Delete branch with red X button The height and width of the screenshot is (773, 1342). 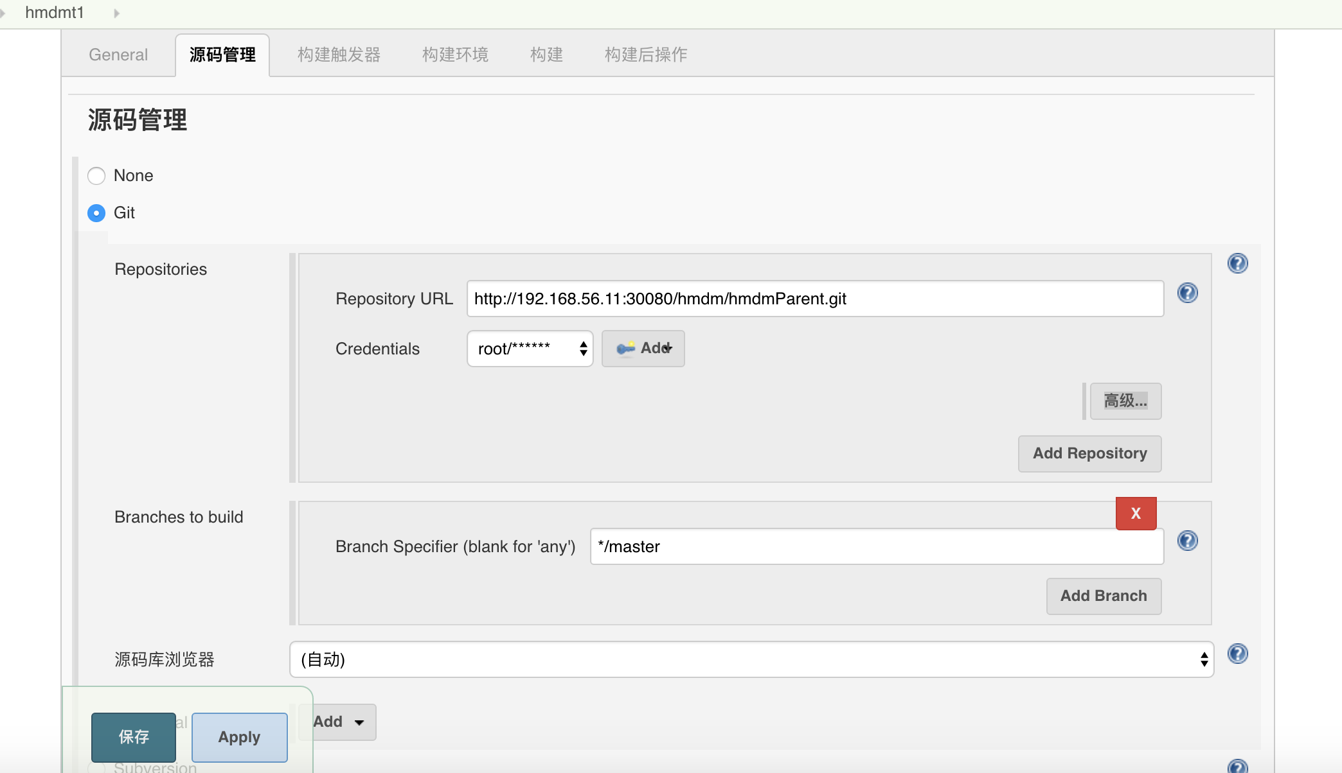pyautogui.click(x=1136, y=514)
